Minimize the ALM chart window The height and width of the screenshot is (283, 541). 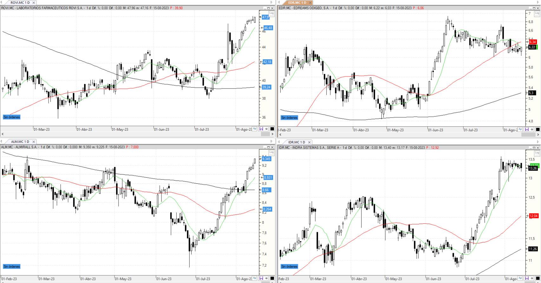[x=265, y=147]
